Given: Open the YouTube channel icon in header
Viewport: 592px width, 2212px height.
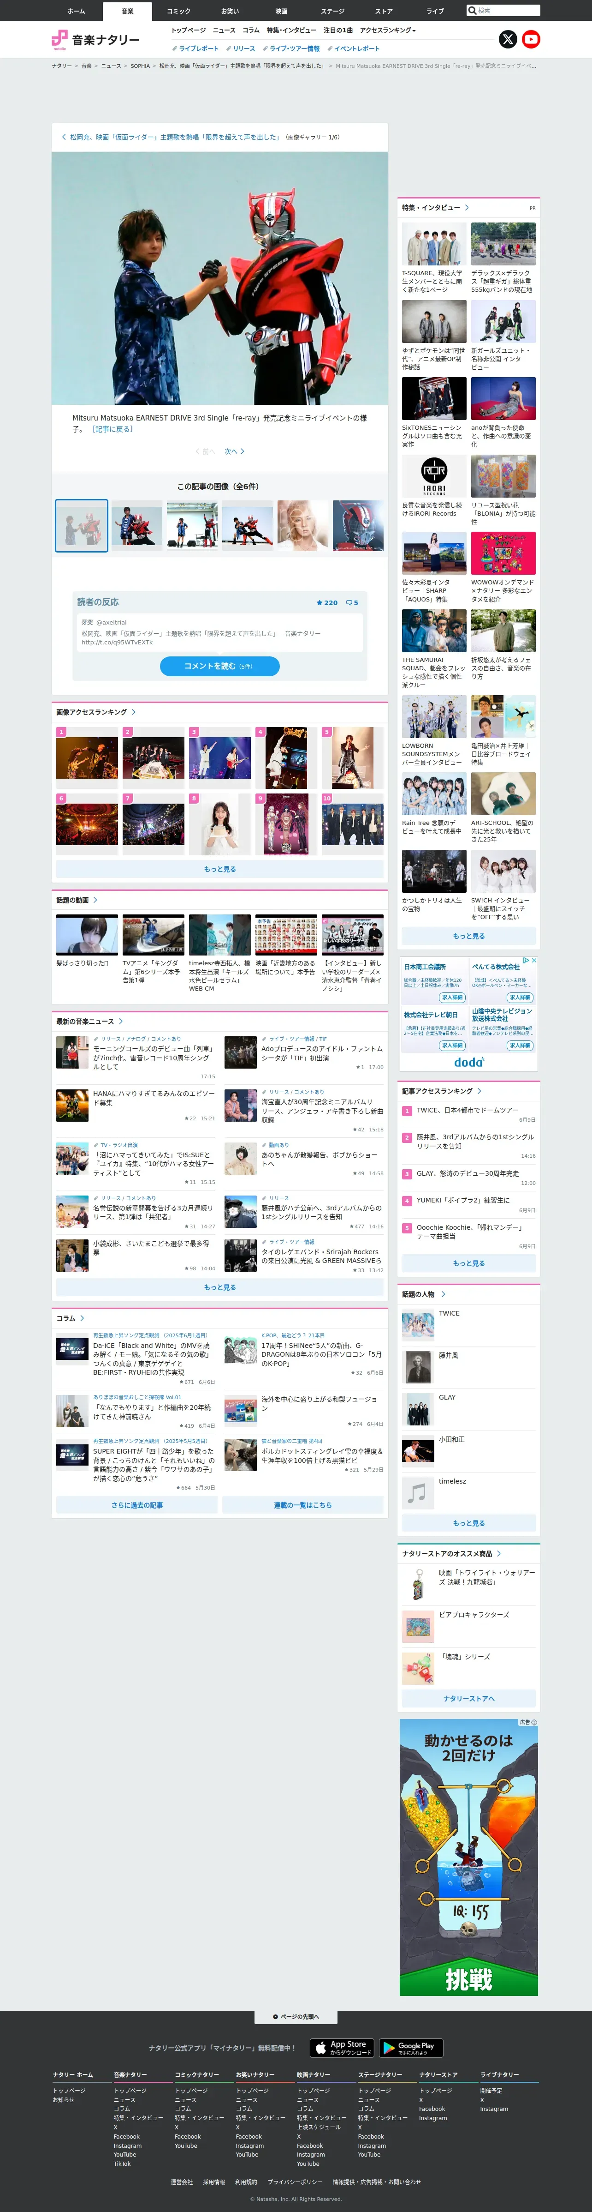Looking at the screenshot, I should [531, 40].
